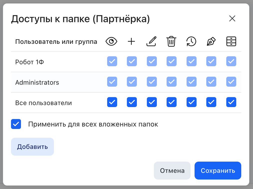
Task: Toggle archive permission for Робот 1Ф
Action: (231, 61)
